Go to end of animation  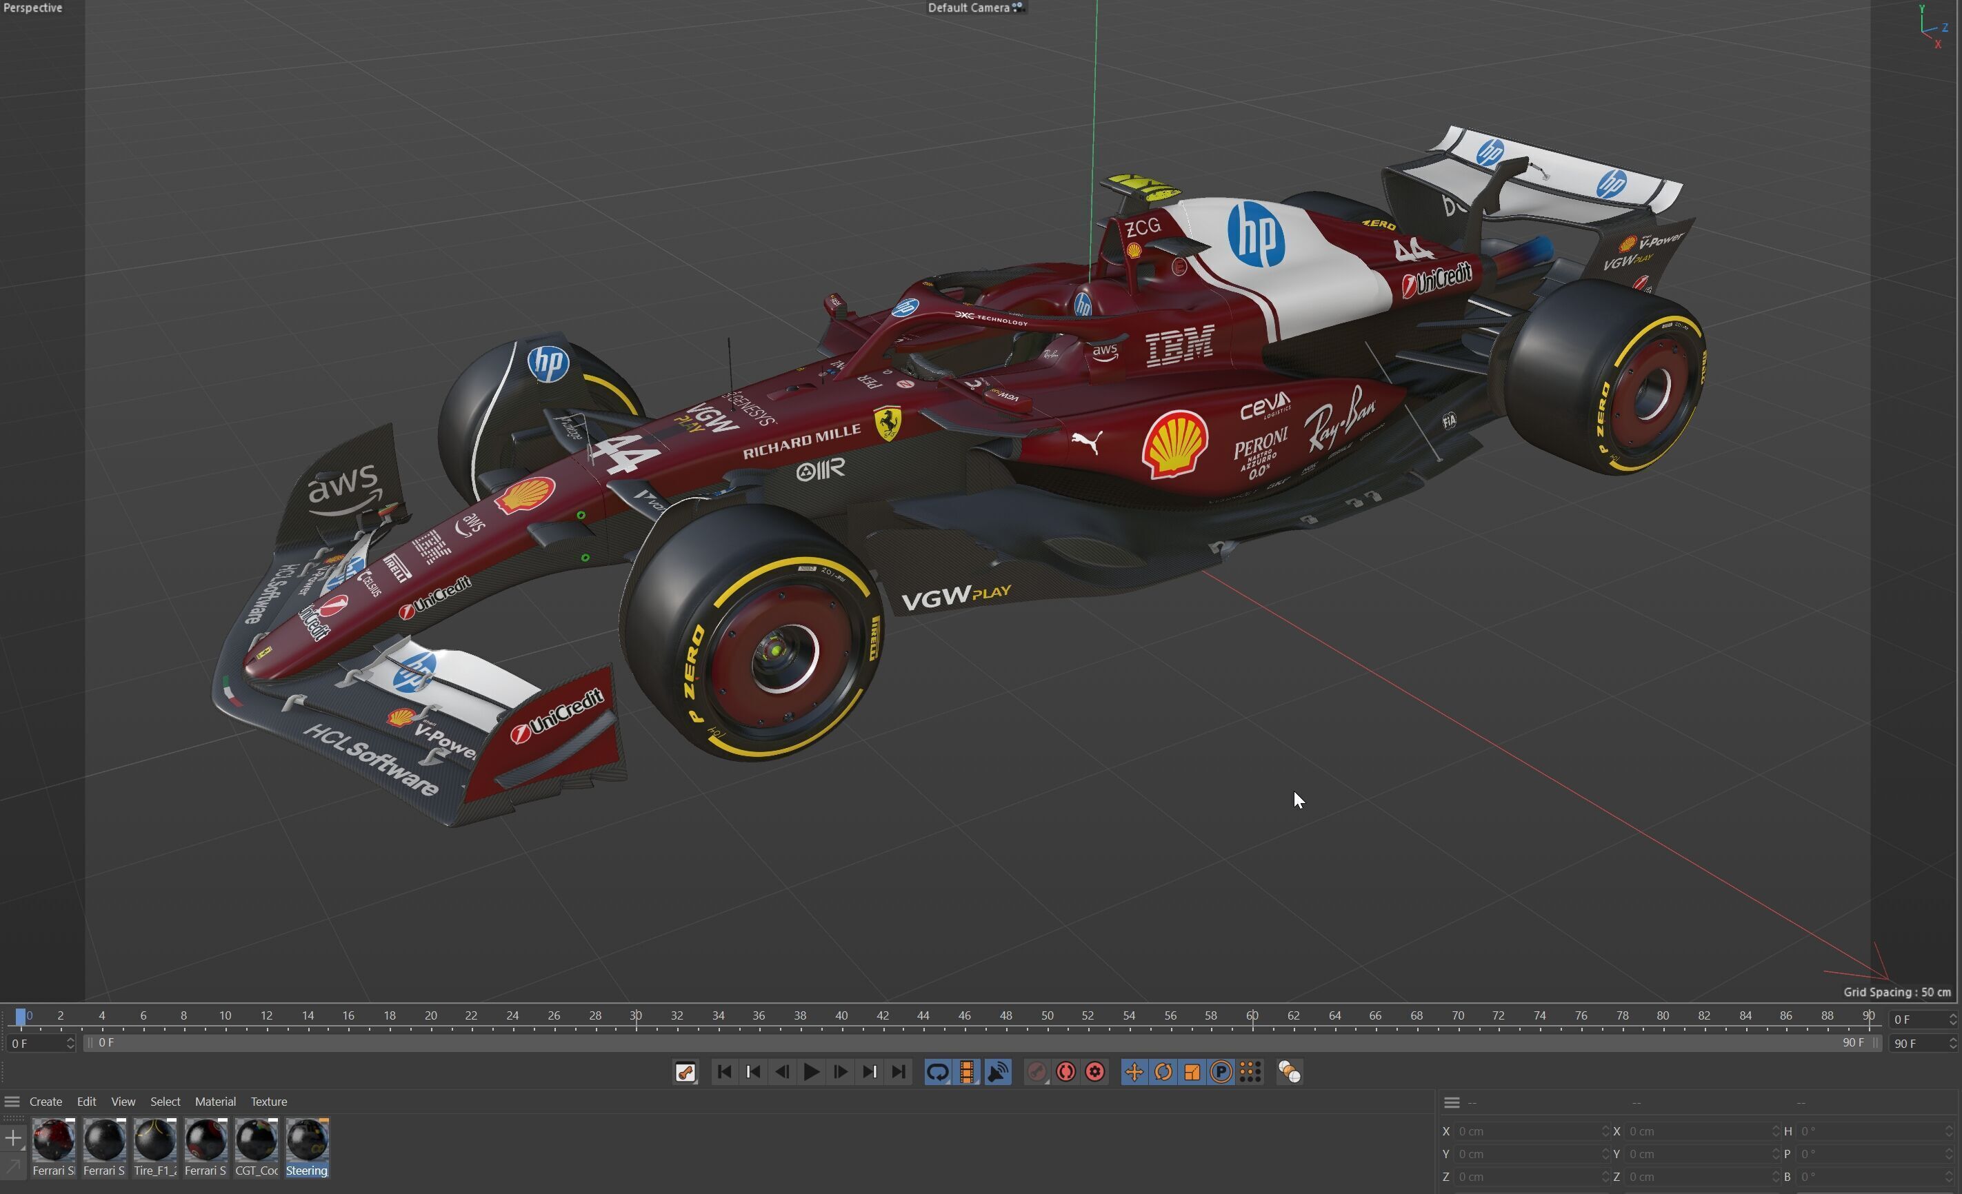click(x=898, y=1072)
